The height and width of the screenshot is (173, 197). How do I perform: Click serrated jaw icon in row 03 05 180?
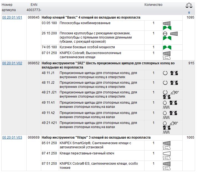(x=167, y=23)
